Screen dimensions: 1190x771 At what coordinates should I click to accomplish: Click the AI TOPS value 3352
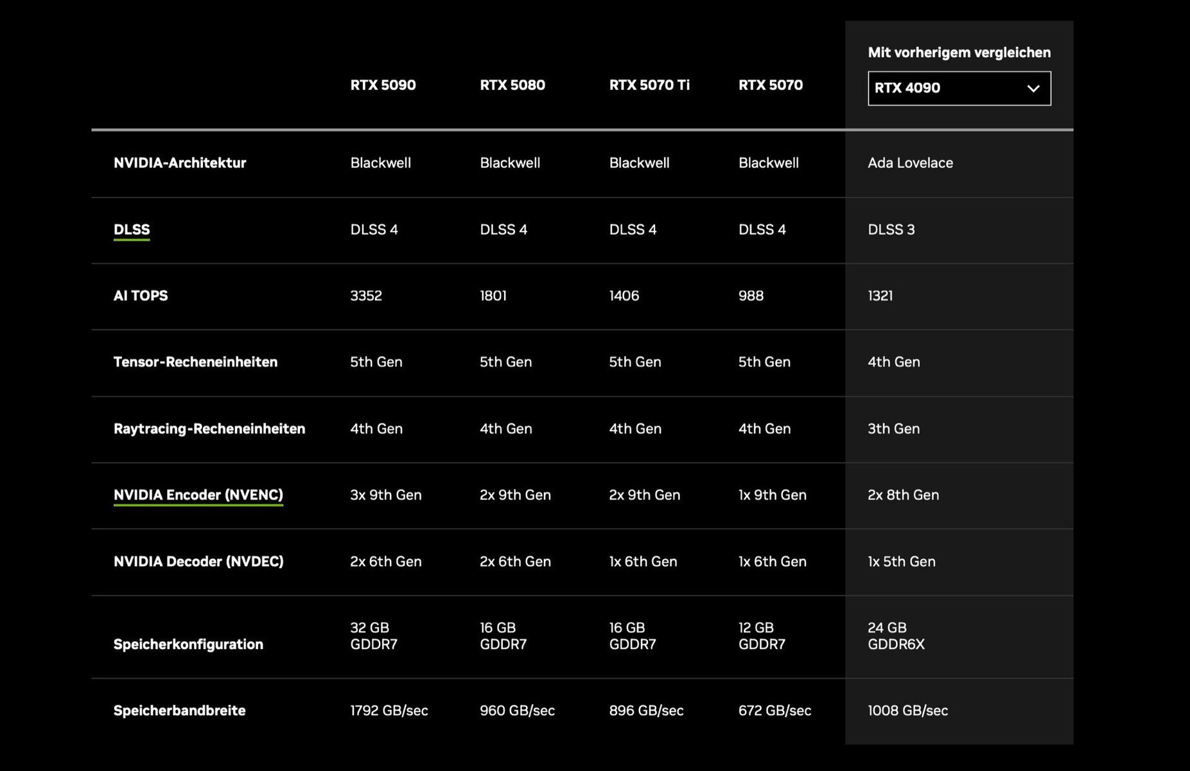coord(366,296)
